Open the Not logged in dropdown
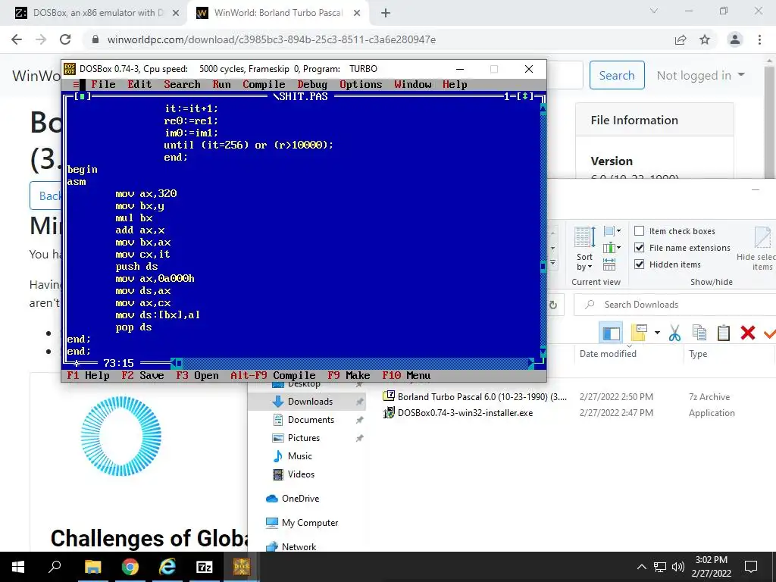 click(700, 75)
